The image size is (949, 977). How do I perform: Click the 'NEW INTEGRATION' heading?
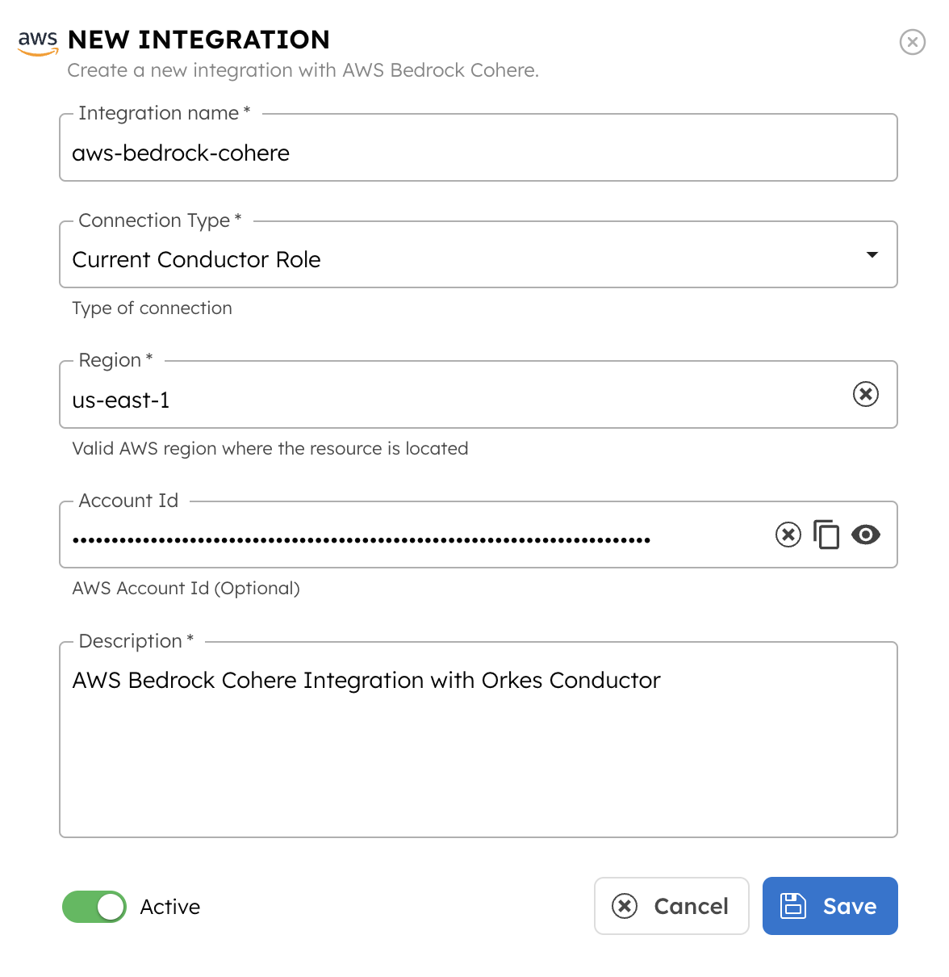point(199,40)
